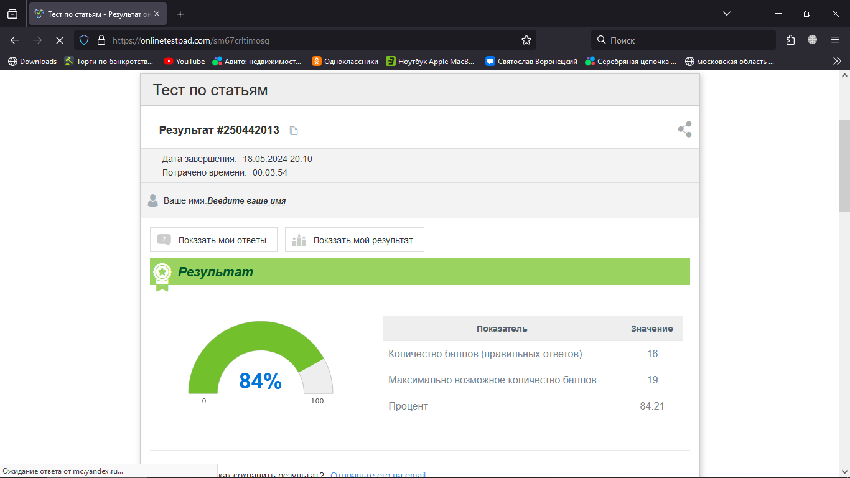850x478 pixels.
Task: Open tracking protection shield icon
Action: click(84, 40)
